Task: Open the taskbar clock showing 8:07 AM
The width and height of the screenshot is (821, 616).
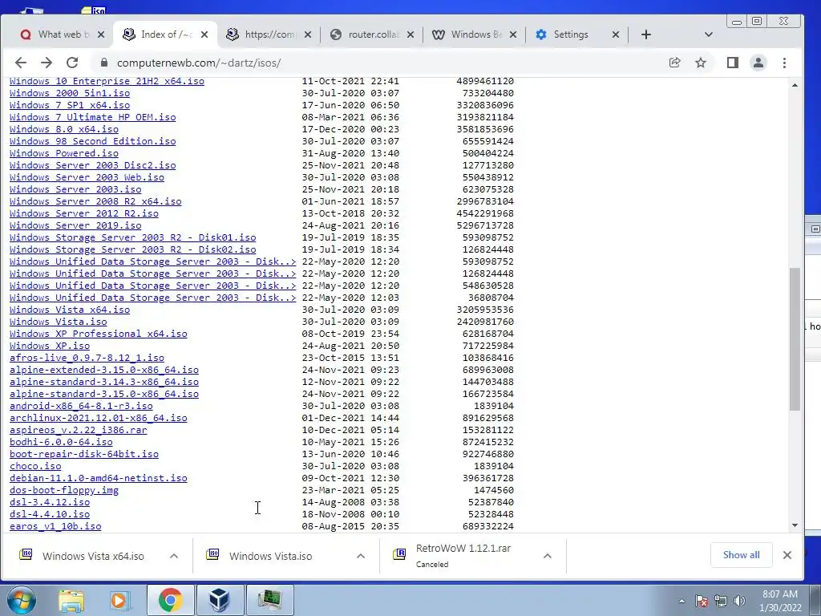Action: 780,601
